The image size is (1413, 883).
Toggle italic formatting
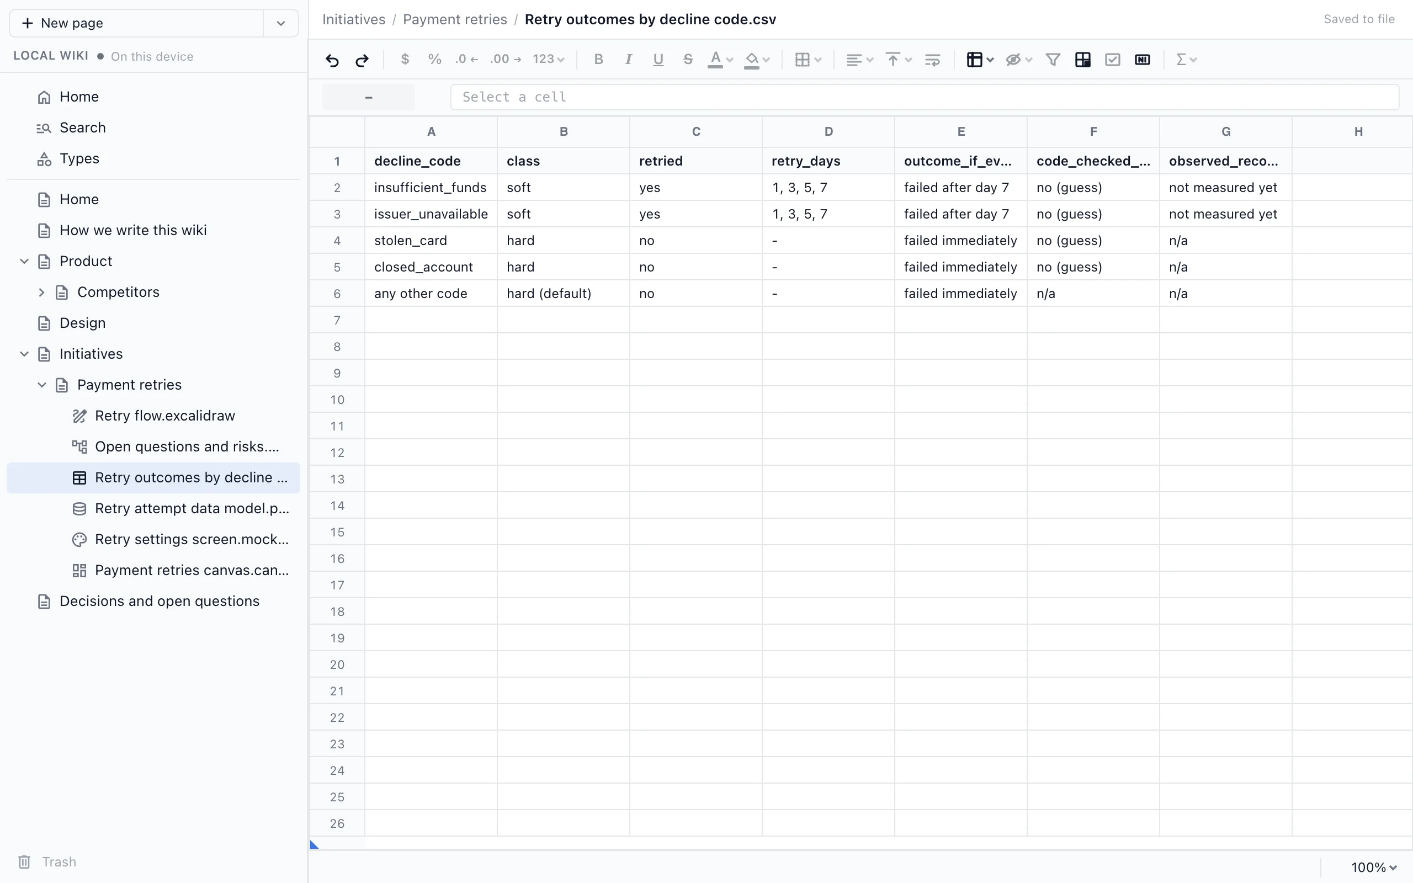click(x=628, y=60)
